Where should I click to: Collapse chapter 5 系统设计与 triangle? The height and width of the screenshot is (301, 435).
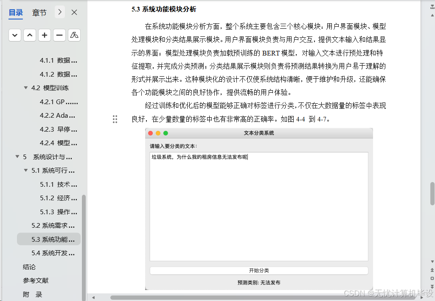17,157
